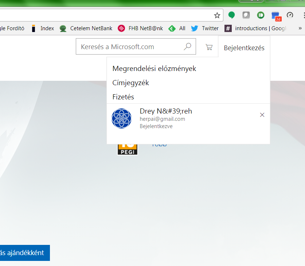
Task: Click the blue ajándékként gift button
Action: point(25,253)
